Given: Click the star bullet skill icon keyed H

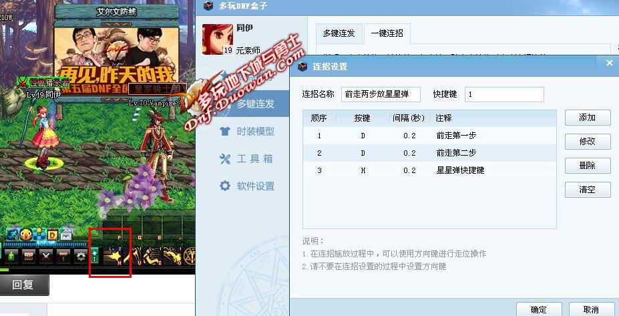Looking at the screenshot, I should tap(113, 256).
